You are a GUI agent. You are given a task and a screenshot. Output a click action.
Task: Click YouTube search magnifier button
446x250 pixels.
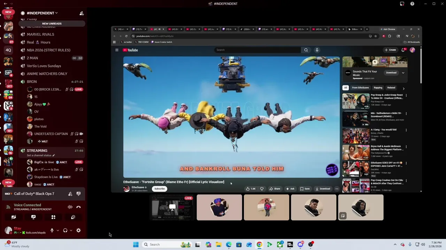coord(306,50)
